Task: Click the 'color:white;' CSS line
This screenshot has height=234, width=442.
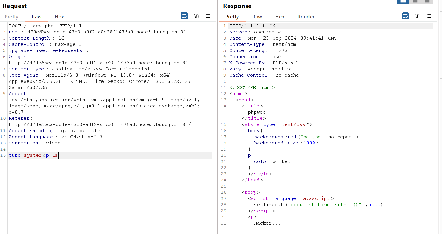Action: tap(272, 161)
